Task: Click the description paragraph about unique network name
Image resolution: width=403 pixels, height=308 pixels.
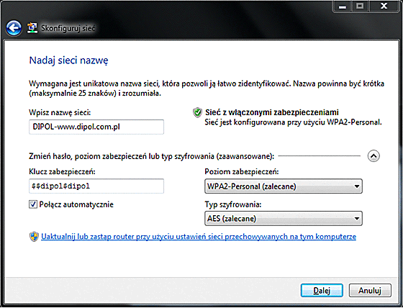Action: point(207,89)
